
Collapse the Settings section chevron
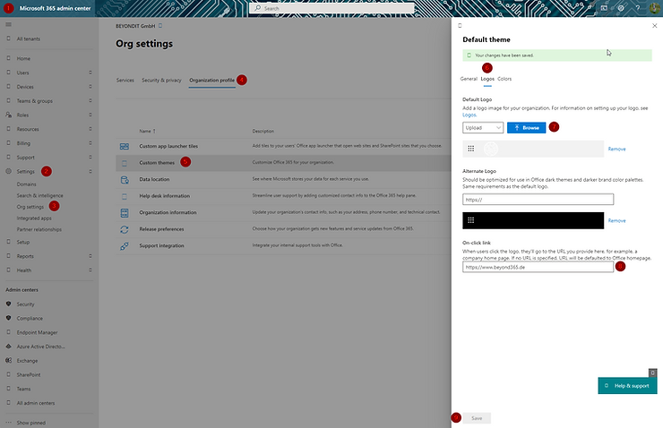point(90,171)
